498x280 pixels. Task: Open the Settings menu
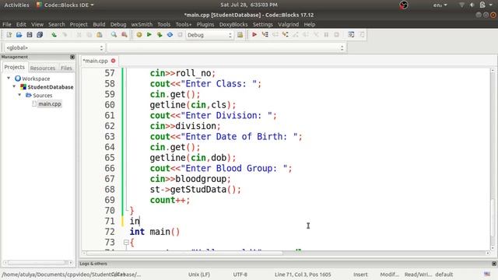pos(263,24)
